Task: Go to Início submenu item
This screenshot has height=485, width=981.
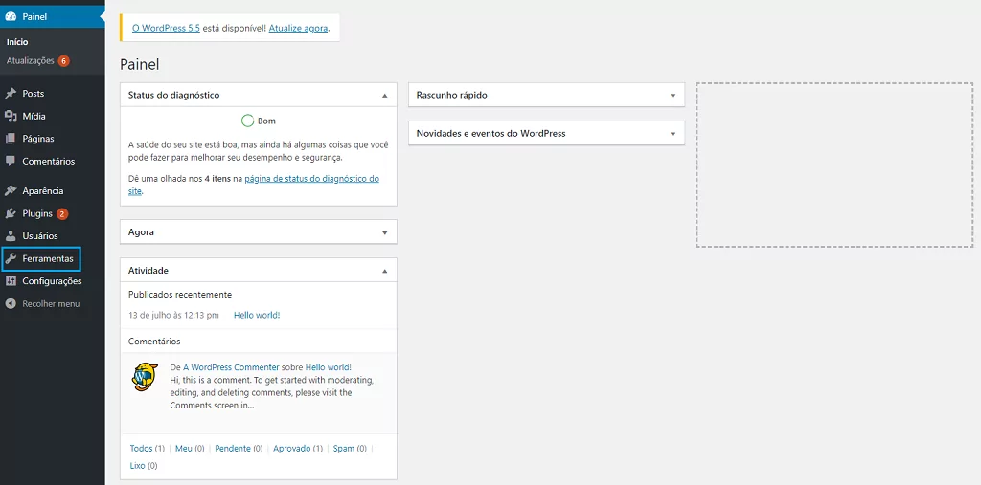Action: pyautogui.click(x=17, y=42)
